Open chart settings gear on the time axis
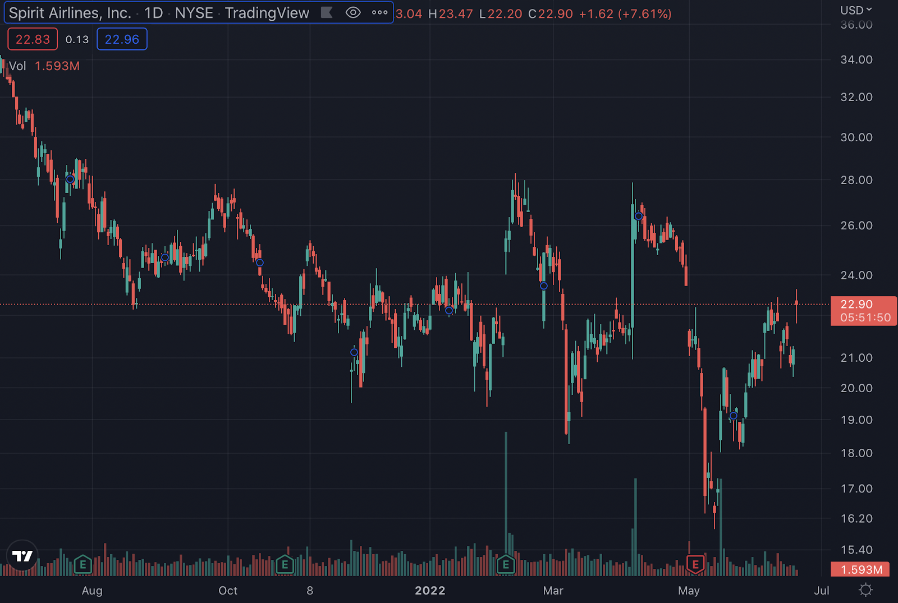The height and width of the screenshot is (603, 898). 866,590
